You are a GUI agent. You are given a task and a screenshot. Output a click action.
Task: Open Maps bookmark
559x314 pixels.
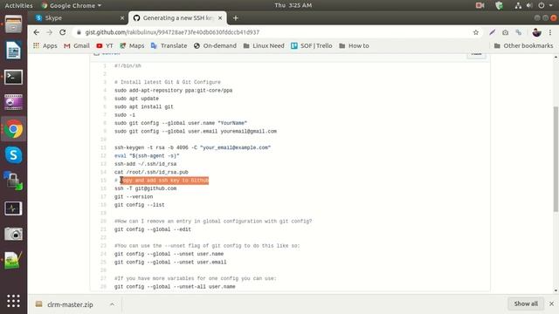(x=132, y=45)
